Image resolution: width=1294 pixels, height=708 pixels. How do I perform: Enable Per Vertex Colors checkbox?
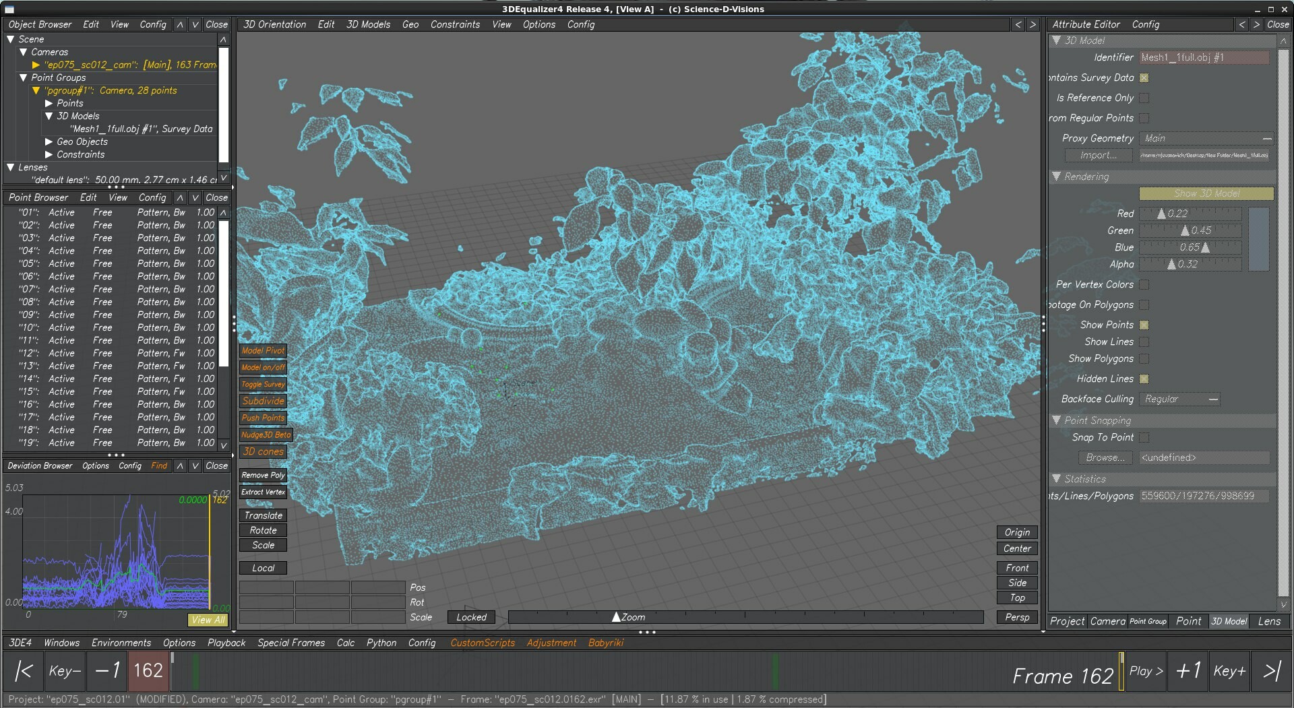[x=1144, y=285]
